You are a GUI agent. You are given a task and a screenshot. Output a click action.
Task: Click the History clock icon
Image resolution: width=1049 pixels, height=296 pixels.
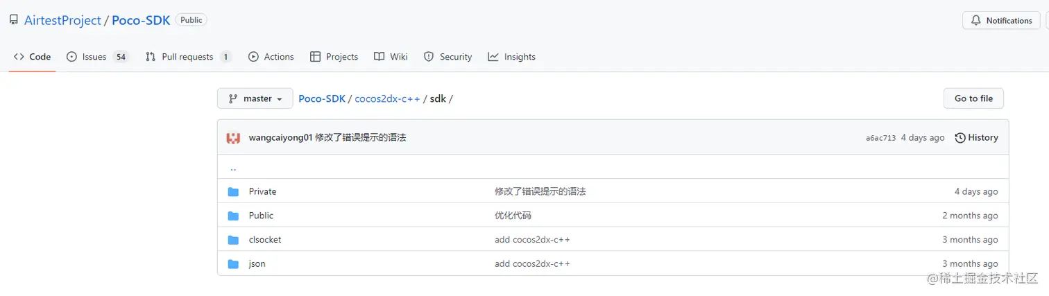[x=960, y=137]
